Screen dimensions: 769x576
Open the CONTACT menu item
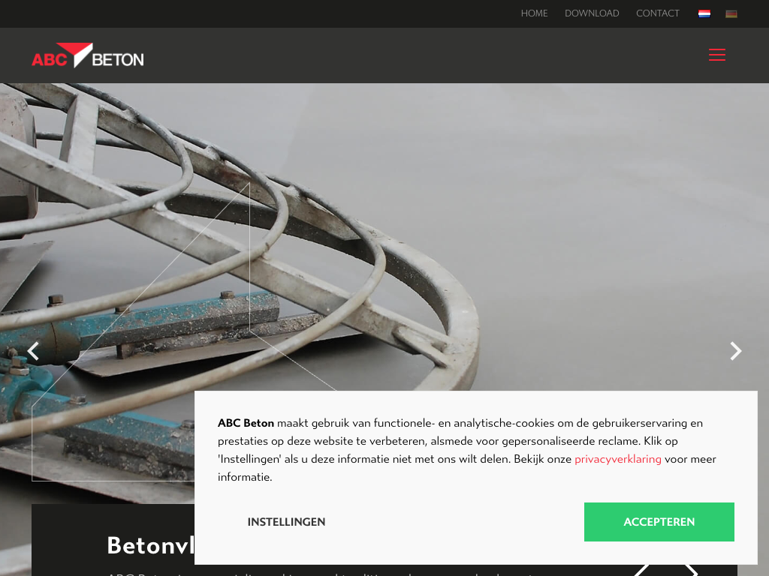pos(657,13)
